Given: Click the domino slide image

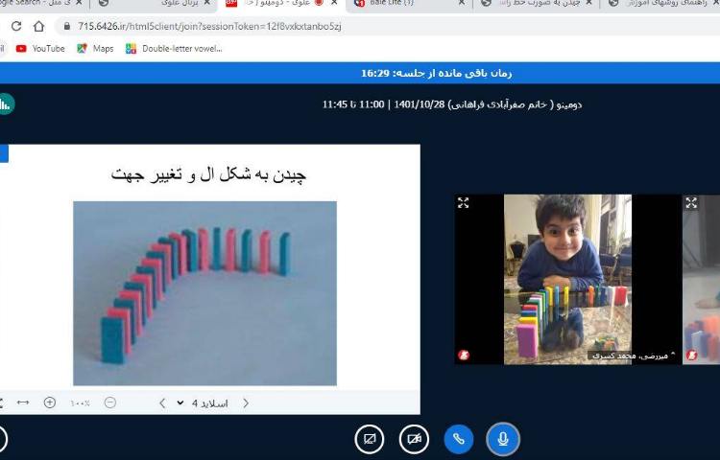Looking at the screenshot, I should click(204, 292).
